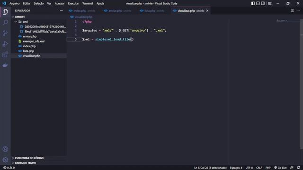Screen dimensions: 303x170
Task: Open exemplo_nfe.xml in the explorer
Action: tap(34, 41)
